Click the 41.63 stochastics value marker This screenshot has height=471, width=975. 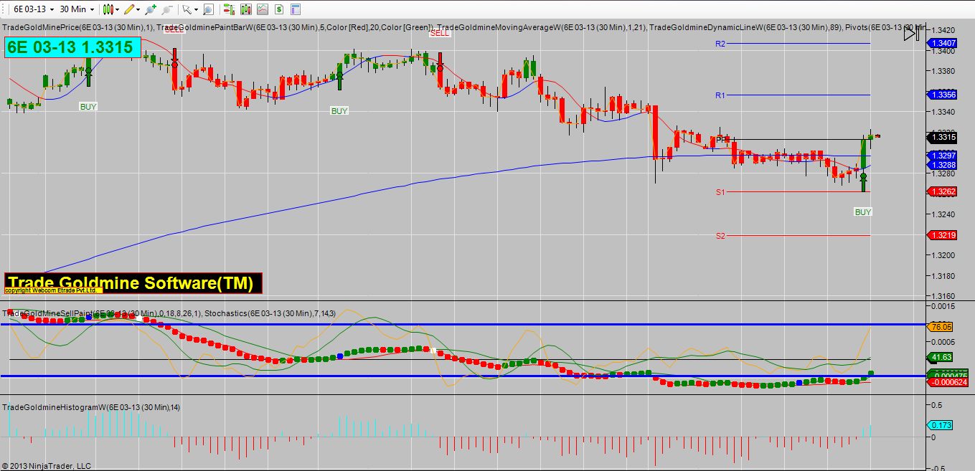tap(940, 357)
